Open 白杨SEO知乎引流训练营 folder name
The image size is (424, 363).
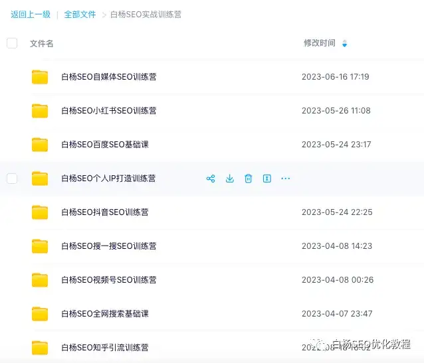click(105, 348)
